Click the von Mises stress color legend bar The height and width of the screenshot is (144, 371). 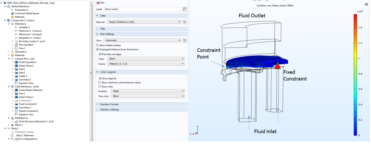pyautogui.click(x=355, y=75)
